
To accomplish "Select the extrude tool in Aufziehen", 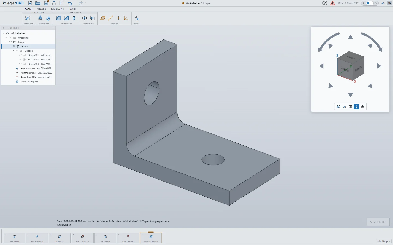I will click(40, 18).
